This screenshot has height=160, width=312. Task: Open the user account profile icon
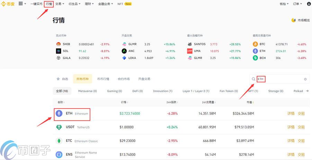coord(309,4)
